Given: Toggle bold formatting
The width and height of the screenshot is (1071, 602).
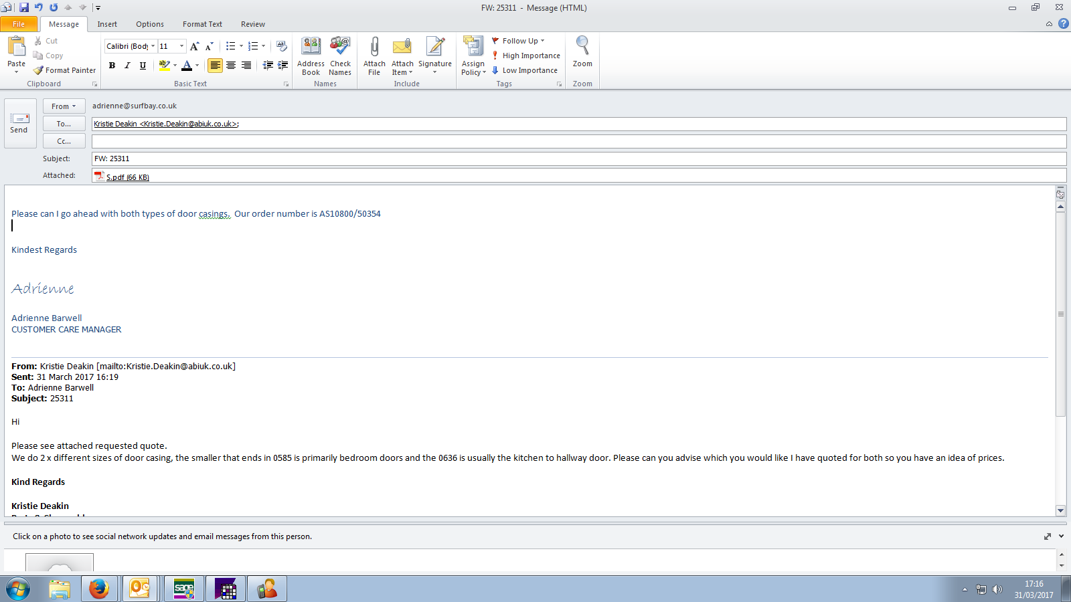Looking at the screenshot, I should click(x=112, y=65).
